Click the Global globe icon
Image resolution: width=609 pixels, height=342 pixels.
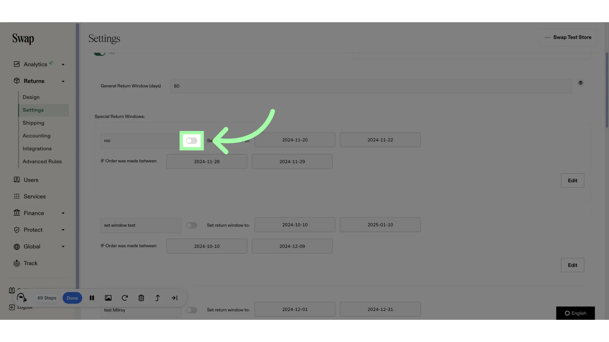pyautogui.click(x=17, y=247)
